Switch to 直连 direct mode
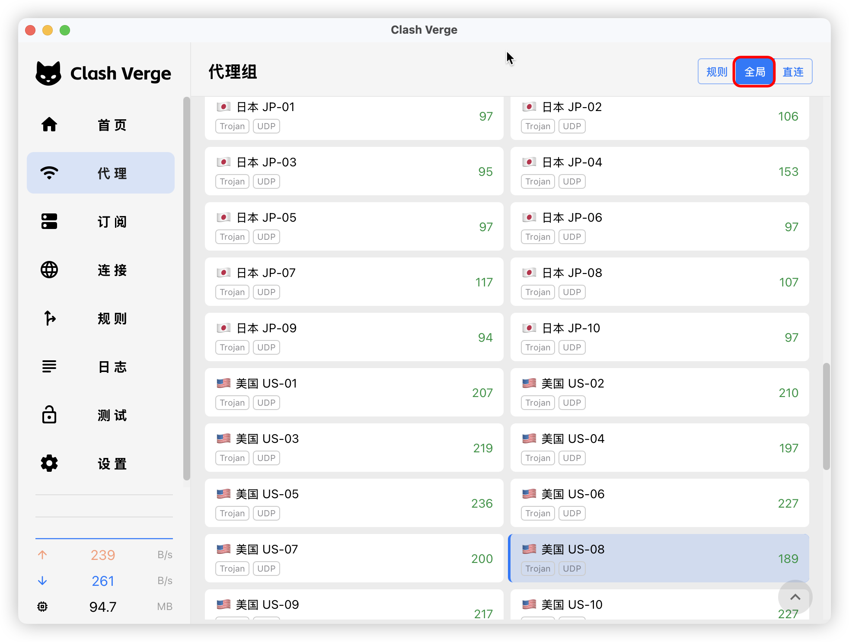The image size is (849, 642). point(793,72)
